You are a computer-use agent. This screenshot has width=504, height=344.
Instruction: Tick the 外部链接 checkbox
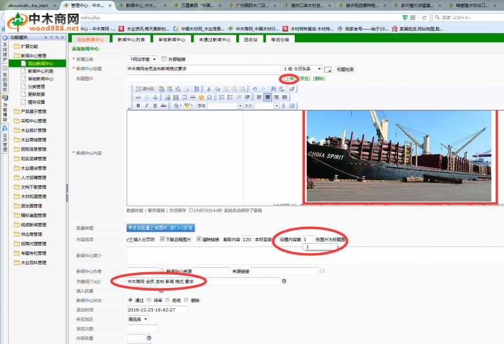pos(164,59)
